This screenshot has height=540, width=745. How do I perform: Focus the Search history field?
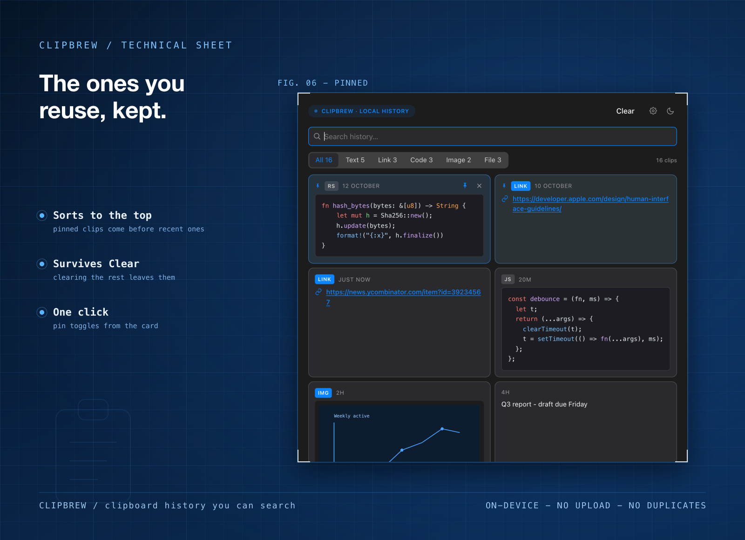[493, 136]
